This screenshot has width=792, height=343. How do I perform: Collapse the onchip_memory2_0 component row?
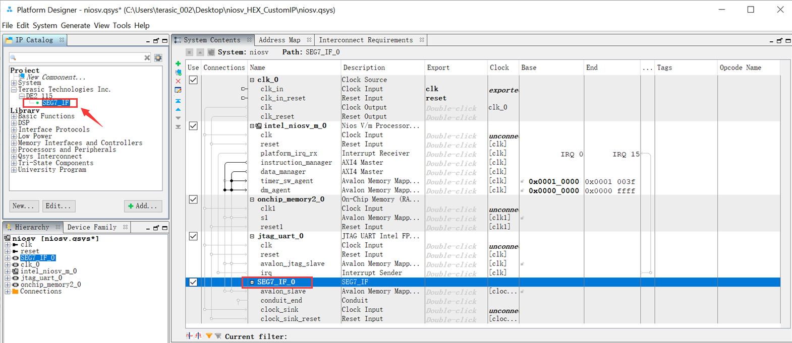(x=252, y=199)
